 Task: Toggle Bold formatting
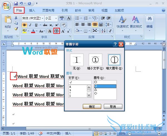24,25
